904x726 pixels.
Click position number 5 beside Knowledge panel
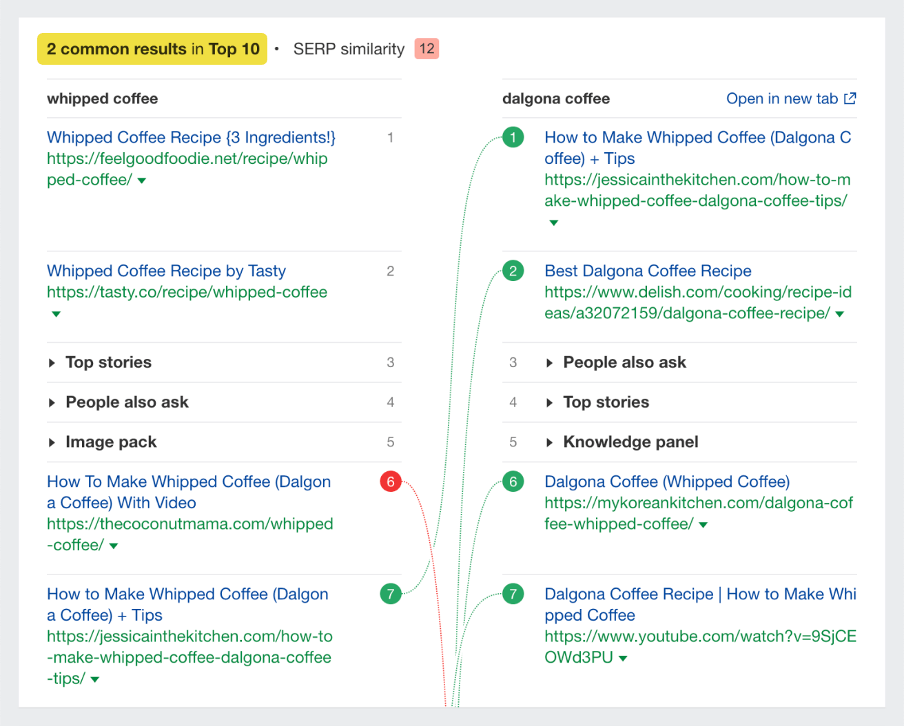(513, 442)
